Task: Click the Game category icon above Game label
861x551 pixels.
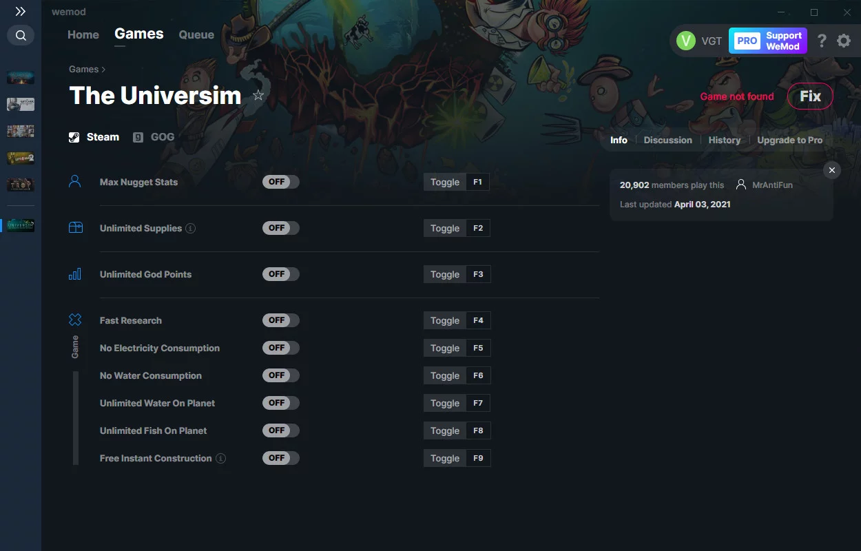Action: [75, 320]
